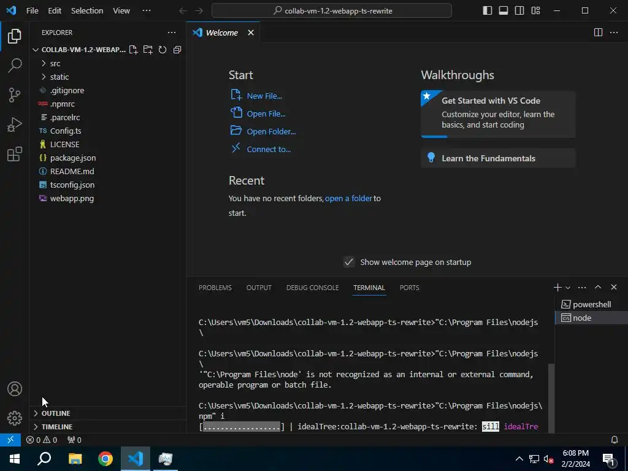The height and width of the screenshot is (471, 628).
Task: Show errors and warnings in status bar
Action: [x=42, y=440]
